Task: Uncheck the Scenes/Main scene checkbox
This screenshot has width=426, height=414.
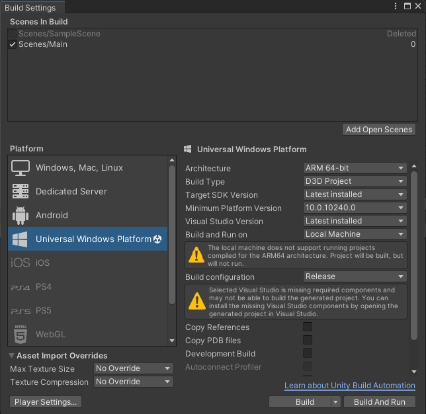Action: (x=13, y=44)
